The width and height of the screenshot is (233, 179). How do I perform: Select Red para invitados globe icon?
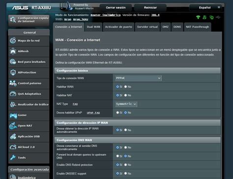click(x=13, y=62)
